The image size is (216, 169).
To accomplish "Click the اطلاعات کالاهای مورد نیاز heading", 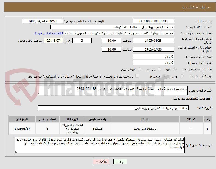I will click(192, 99).
